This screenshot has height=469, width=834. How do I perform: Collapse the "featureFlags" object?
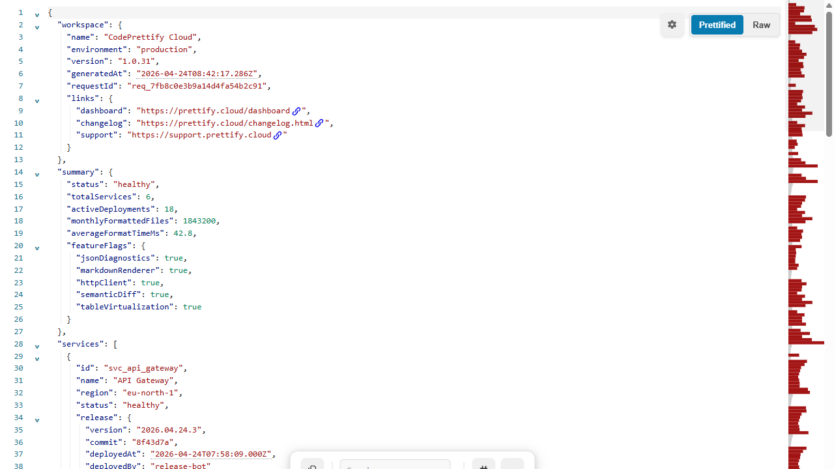coord(37,248)
